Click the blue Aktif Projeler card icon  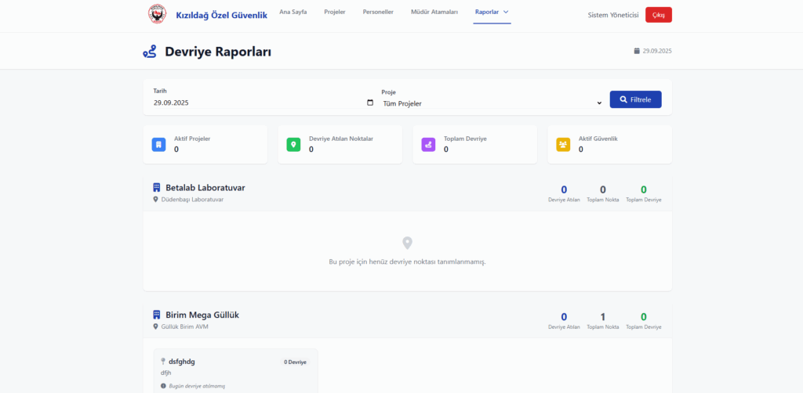click(x=158, y=145)
